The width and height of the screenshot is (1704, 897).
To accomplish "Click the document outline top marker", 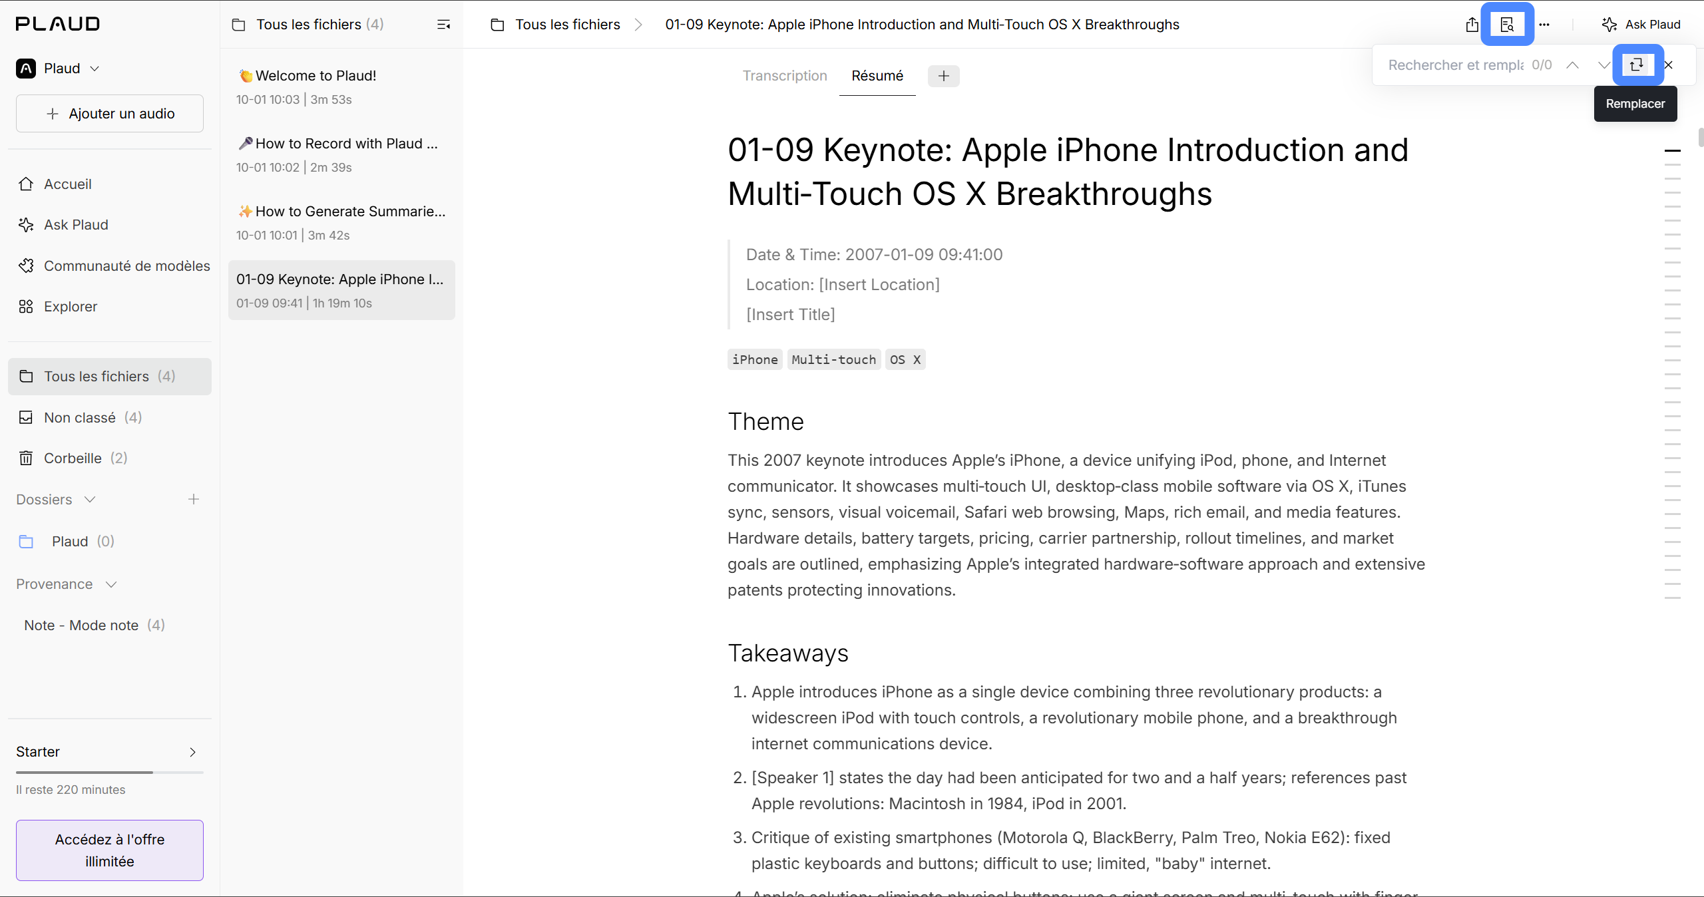I will click(1673, 151).
